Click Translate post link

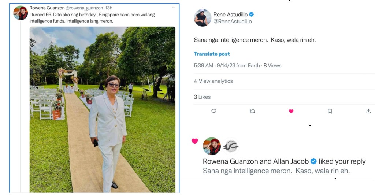212,54
